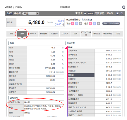Viewport: 127px width, 120px height.
Task: Switch to the 信用証金 tab
Action: pyautogui.click(x=97, y=34)
